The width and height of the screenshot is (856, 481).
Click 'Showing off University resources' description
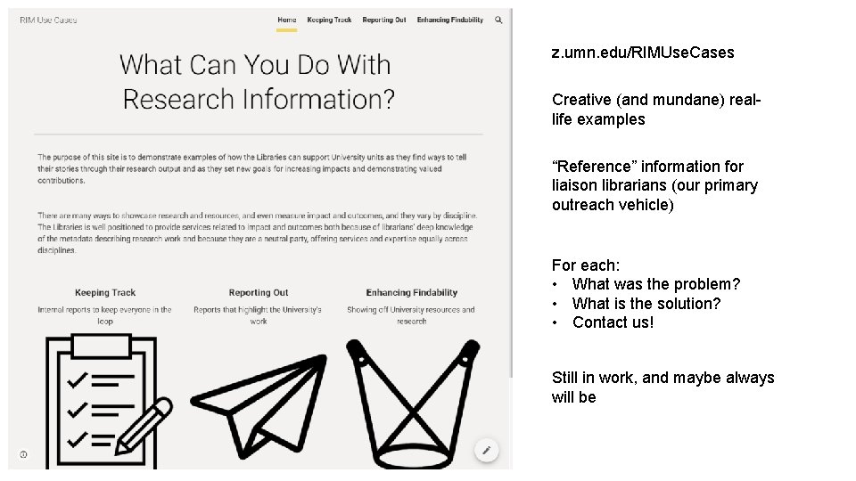tap(411, 315)
